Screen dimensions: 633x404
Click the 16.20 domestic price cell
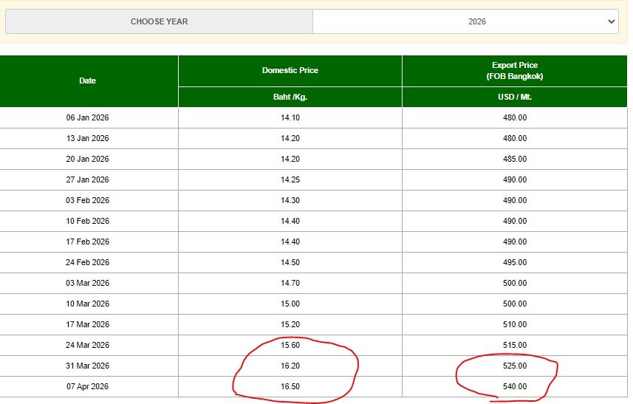(x=290, y=366)
